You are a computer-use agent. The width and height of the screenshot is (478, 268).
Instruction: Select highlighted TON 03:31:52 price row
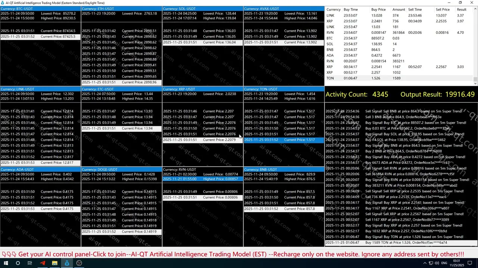284,140
